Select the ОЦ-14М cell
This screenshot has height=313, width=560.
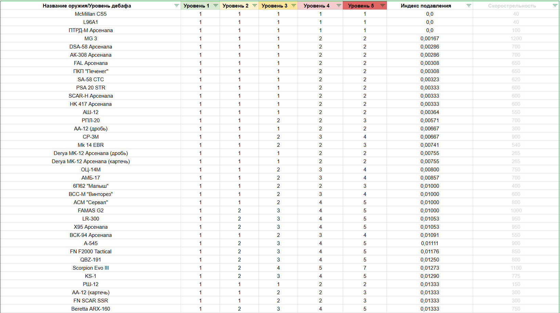point(91,170)
